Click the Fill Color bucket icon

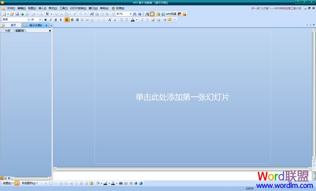click(98, 183)
